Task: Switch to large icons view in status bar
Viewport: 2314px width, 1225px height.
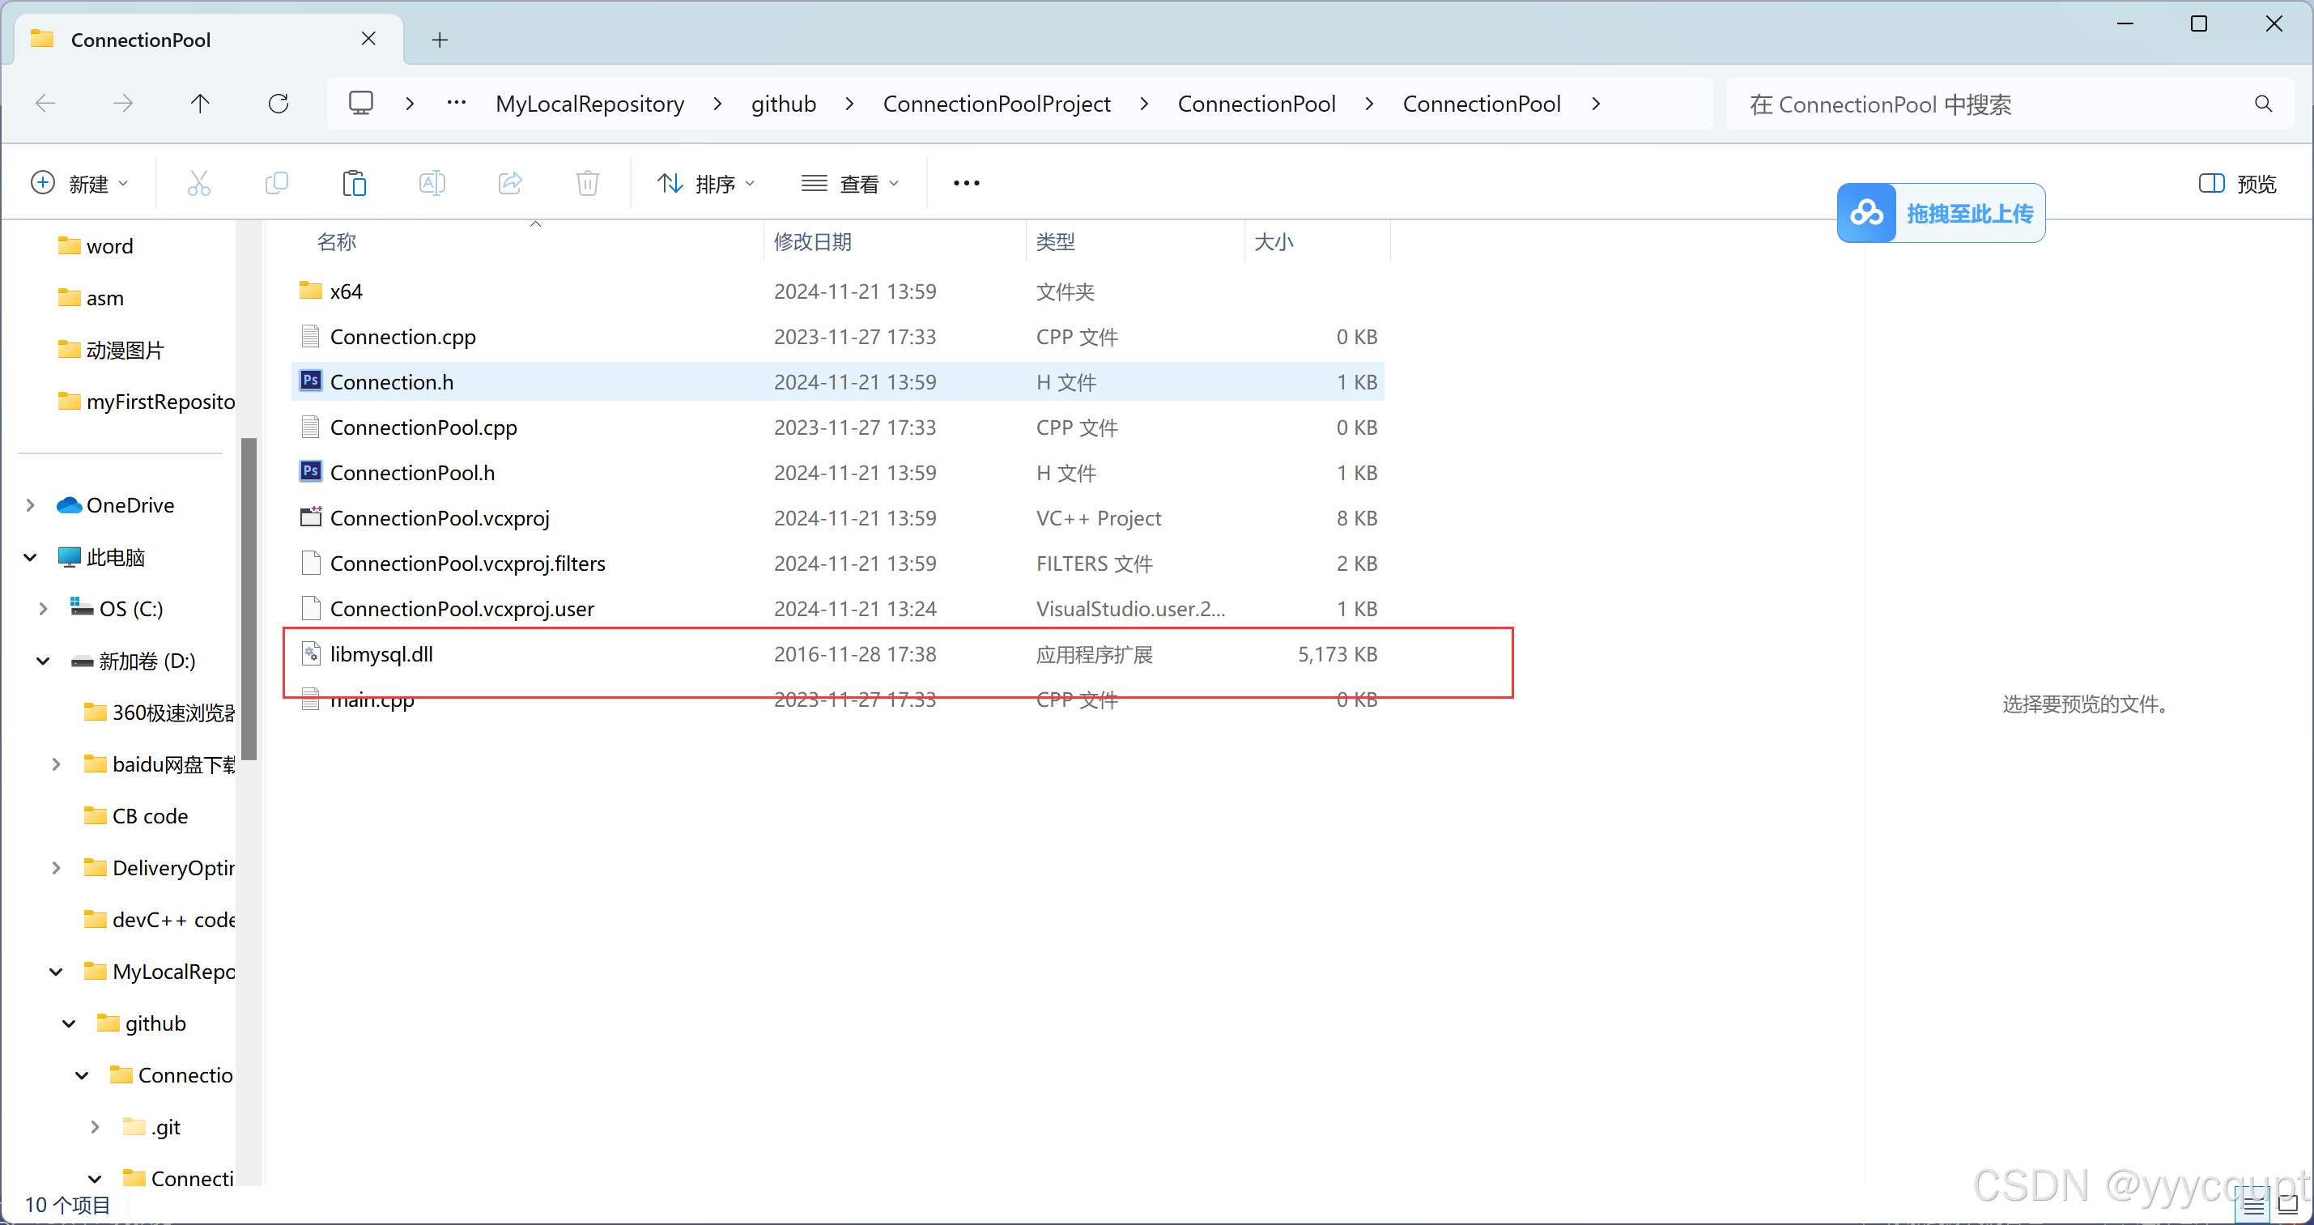Action: point(2287,1206)
